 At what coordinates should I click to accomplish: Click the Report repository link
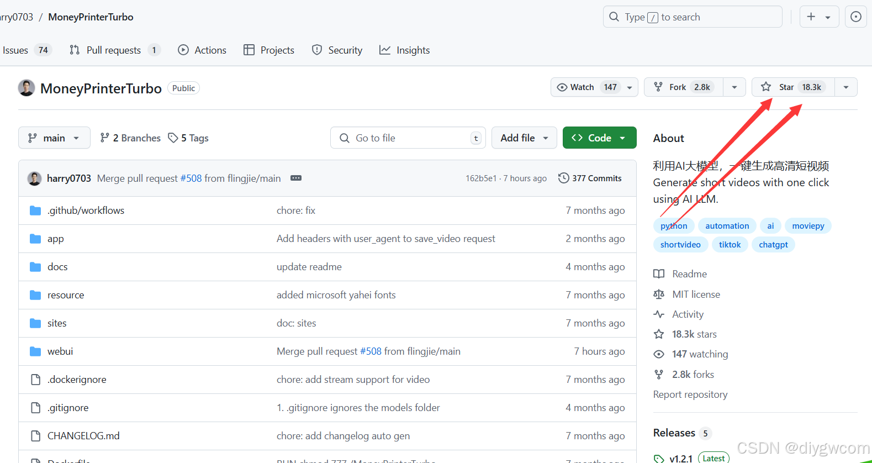click(690, 394)
